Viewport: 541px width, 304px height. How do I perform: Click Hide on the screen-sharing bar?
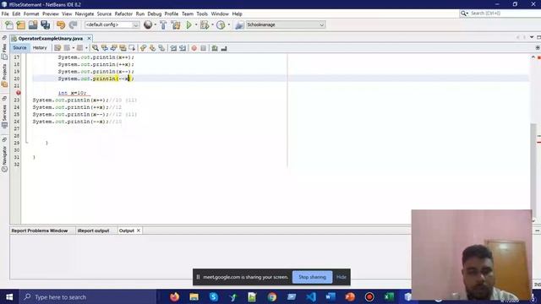[342, 277]
